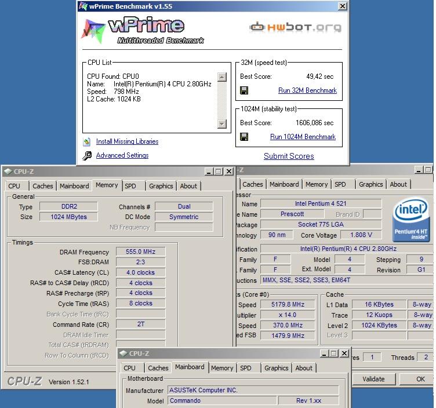
Task: Run the 1024M Benchmark
Action: pyautogui.click(x=303, y=137)
